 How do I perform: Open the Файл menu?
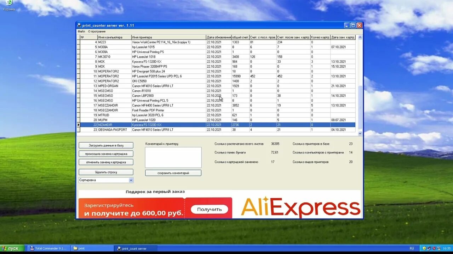[x=81, y=31]
